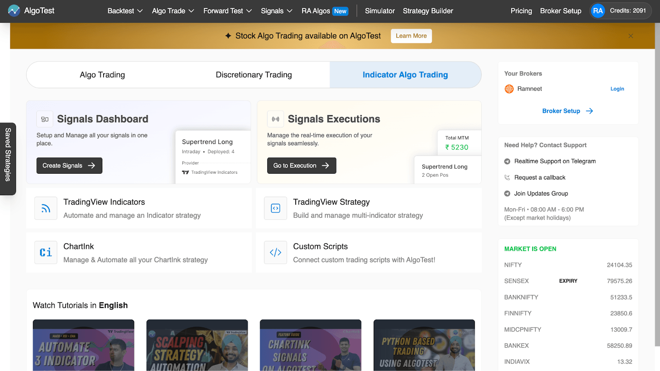The image size is (660, 371).
Task: Click the AlgoTest logo icon
Action: 14,11
